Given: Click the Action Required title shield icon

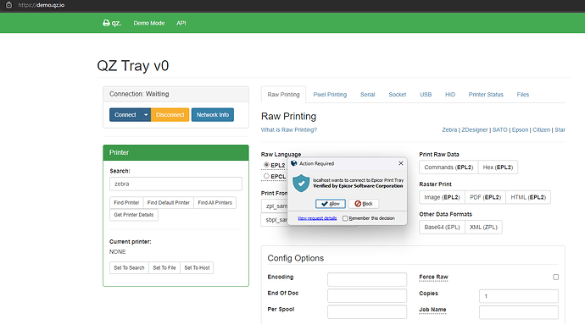Looking at the screenshot, I should coord(294,163).
